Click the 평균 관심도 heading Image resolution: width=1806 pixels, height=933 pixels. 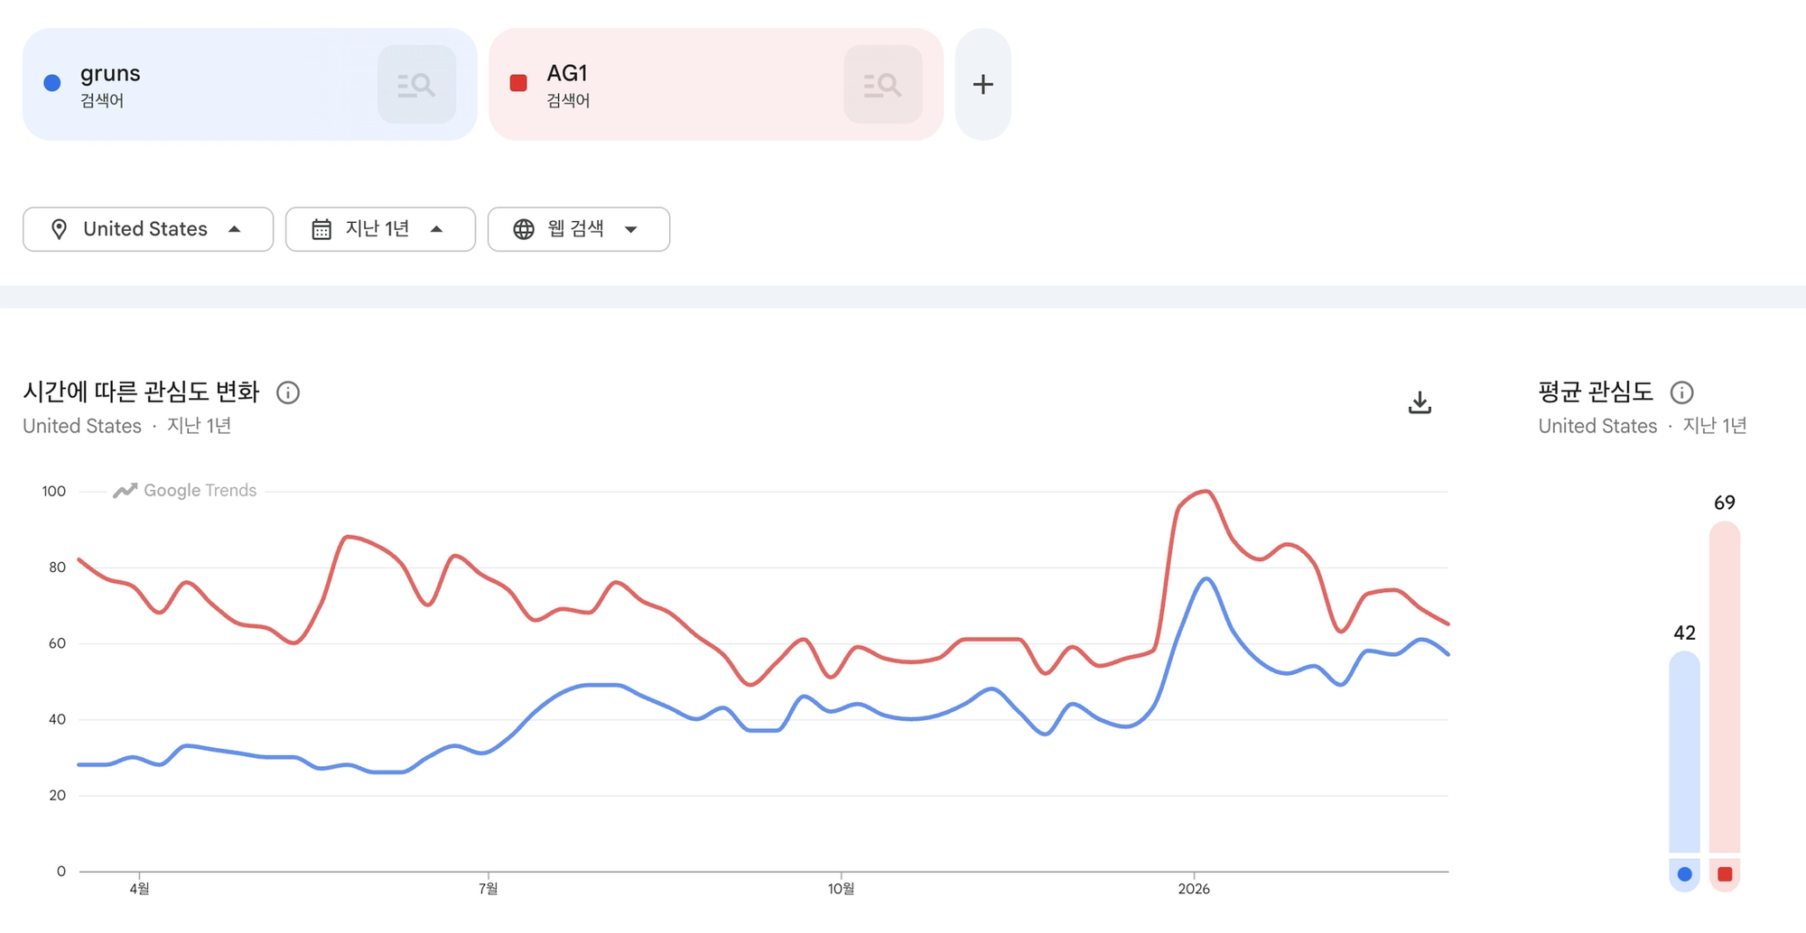pos(1596,392)
